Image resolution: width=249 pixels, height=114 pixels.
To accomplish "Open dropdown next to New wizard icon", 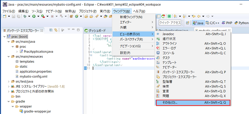I will point(9,16).
